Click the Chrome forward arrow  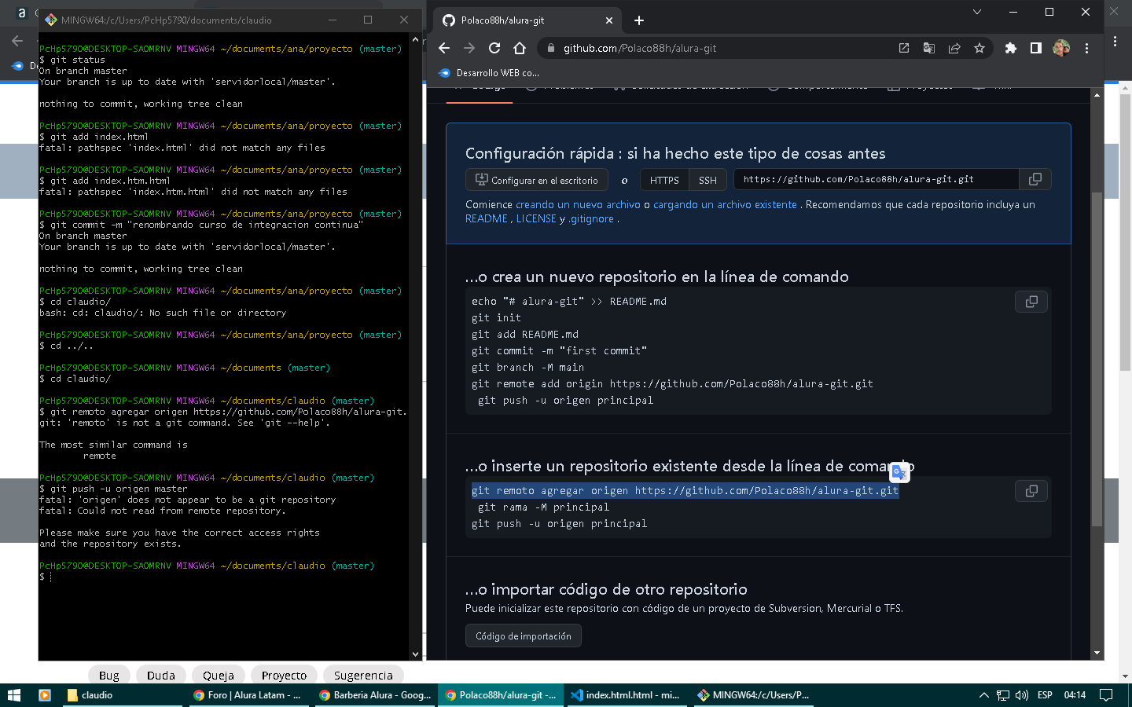(x=469, y=48)
